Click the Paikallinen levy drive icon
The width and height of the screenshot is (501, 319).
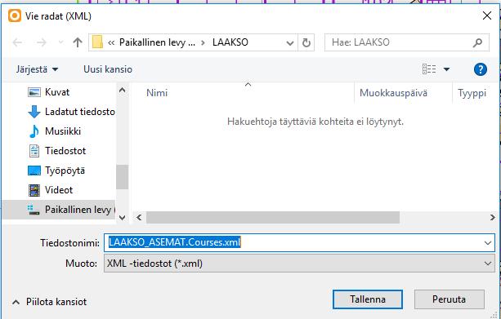pos(34,210)
